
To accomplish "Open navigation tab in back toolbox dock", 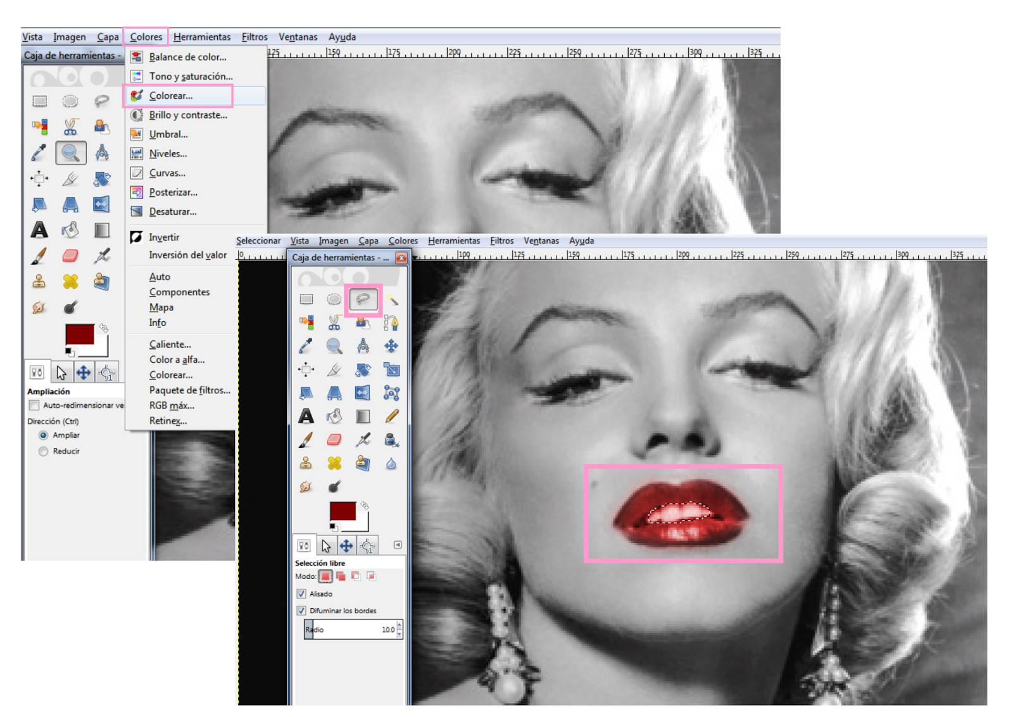I will pos(83,372).
